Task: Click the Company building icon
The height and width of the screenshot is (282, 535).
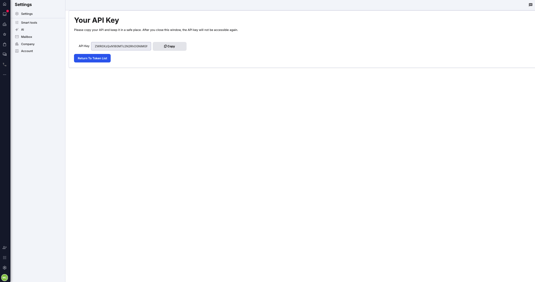Action: coord(17,44)
